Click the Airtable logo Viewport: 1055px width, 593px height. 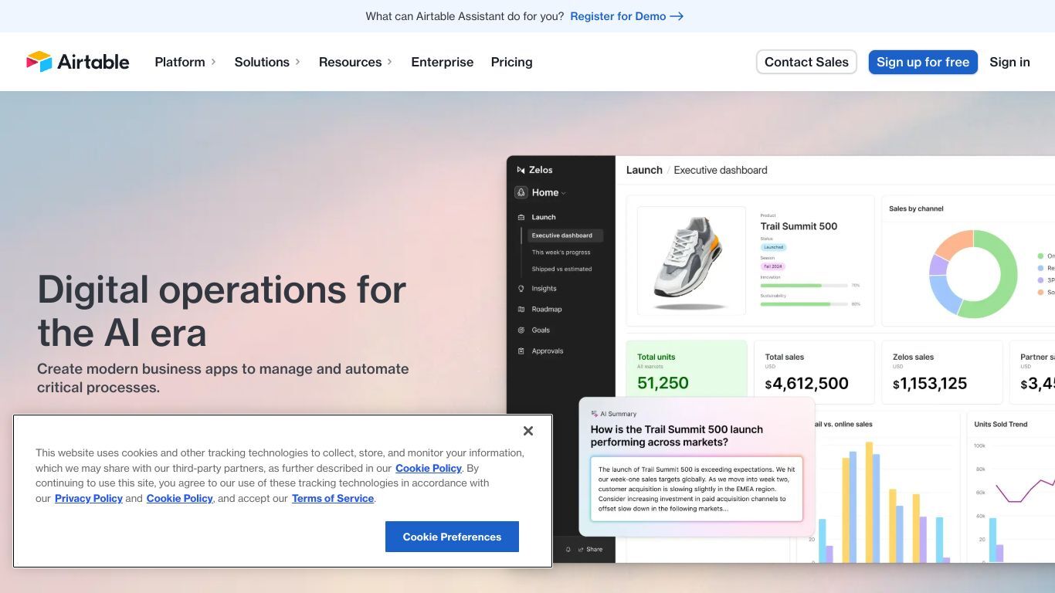[x=78, y=62]
